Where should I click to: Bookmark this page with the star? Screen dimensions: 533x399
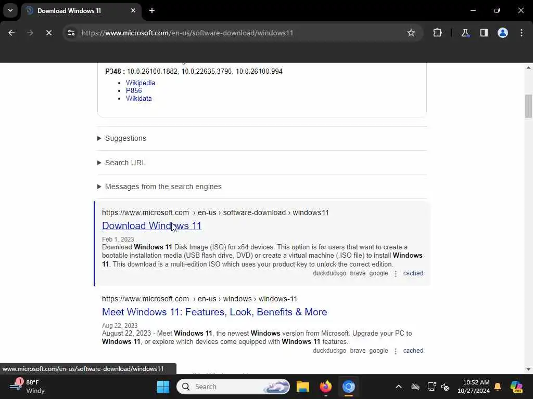point(411,33)
